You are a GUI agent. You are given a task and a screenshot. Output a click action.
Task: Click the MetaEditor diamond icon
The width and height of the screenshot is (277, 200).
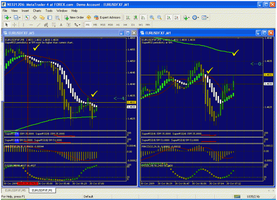coord(89,17)
